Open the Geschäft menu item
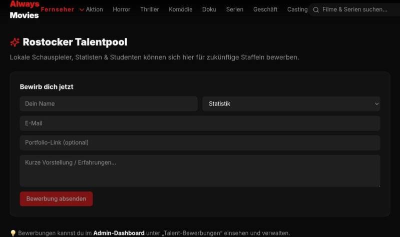 [x=265, y=9]
